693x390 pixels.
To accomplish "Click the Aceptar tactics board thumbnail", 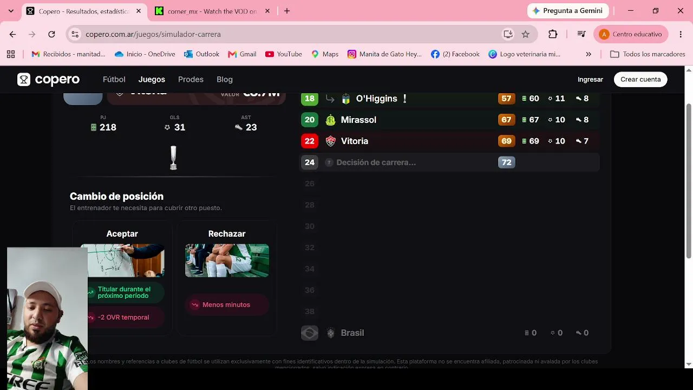I will pyautogui.click(x=122, y=261).
